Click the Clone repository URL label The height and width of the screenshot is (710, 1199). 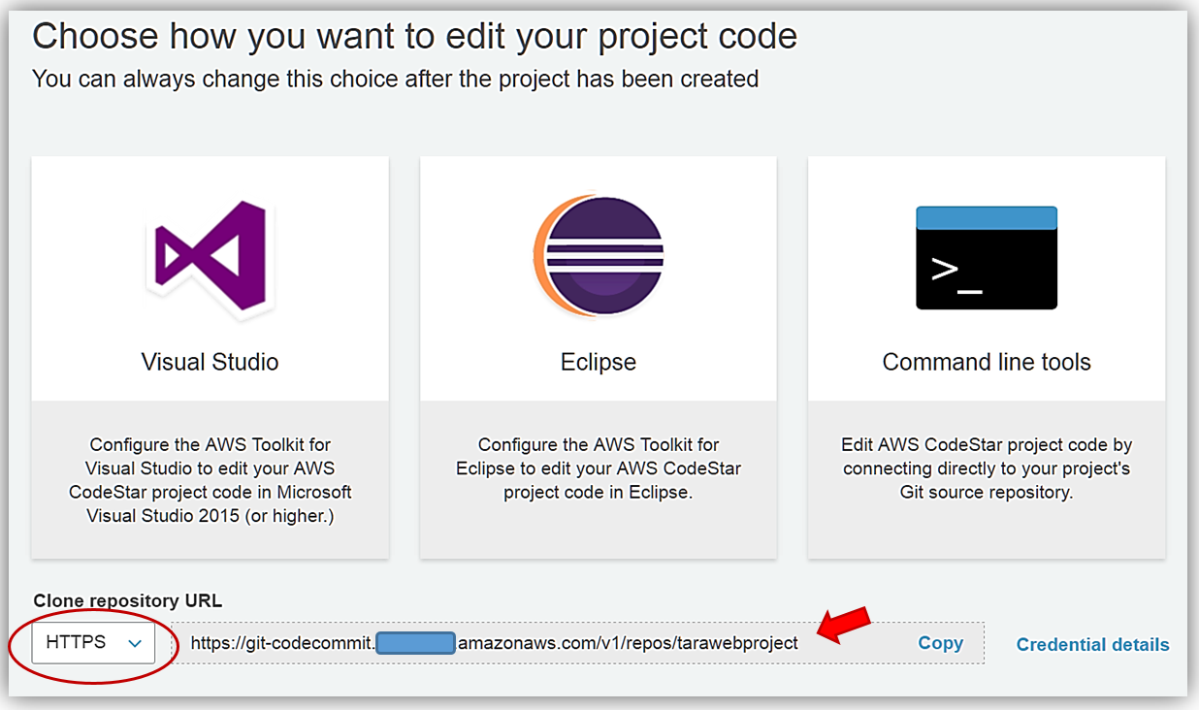128,601
